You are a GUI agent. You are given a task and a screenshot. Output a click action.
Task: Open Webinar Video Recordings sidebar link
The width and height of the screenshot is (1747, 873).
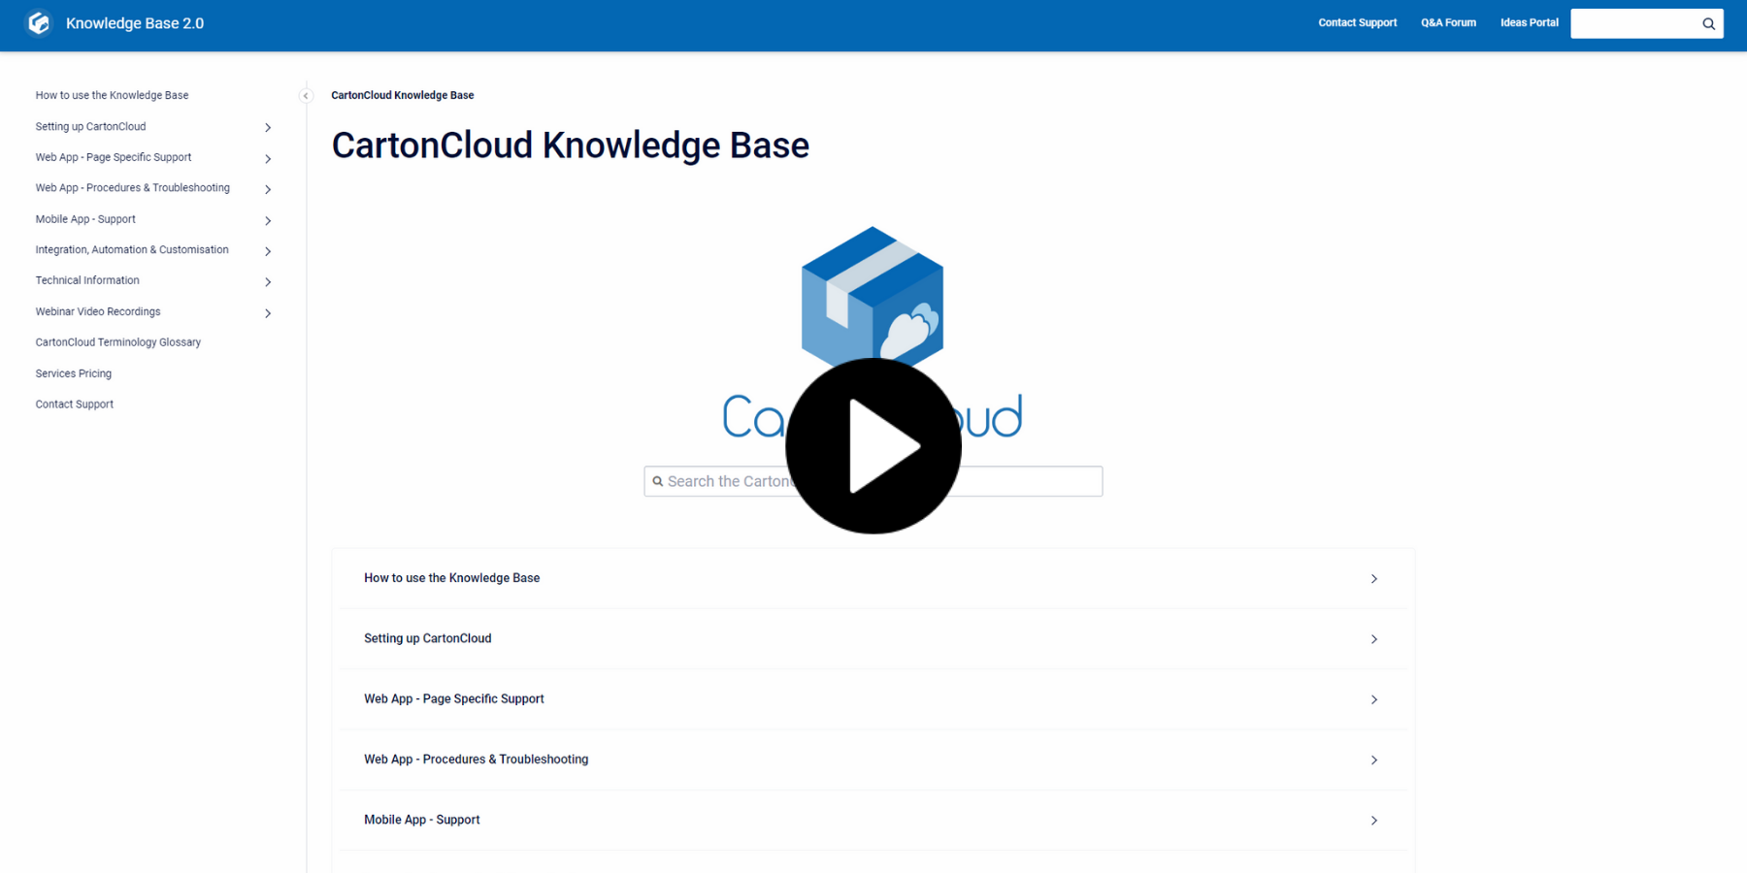(x=98, y=311)
